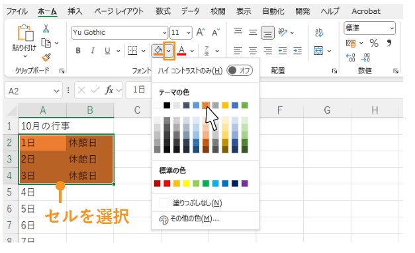Select column header G
This screenshot has width=415, height=253.
pyautogui.click(x=327, y=110)
